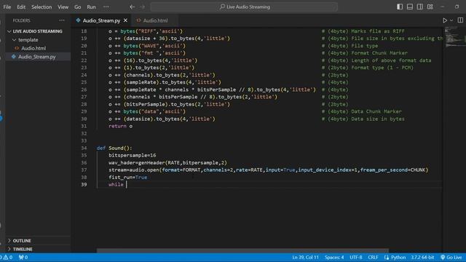
Task: Click the wav_hader=genHeader line
Action: pos(167,163)
